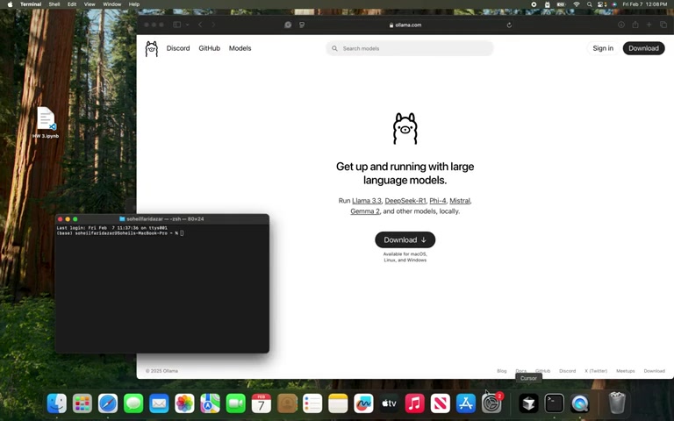Open the App Store from the Dock

[465, 403]
